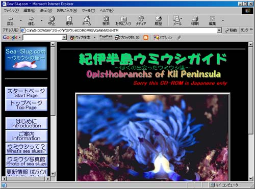
Task: Open the Back button history dropdown arrow
Action: click(21, 21)
